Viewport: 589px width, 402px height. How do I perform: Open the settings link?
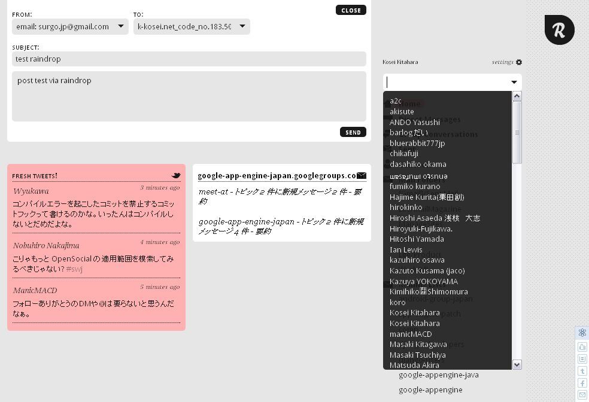click(503, 62)
